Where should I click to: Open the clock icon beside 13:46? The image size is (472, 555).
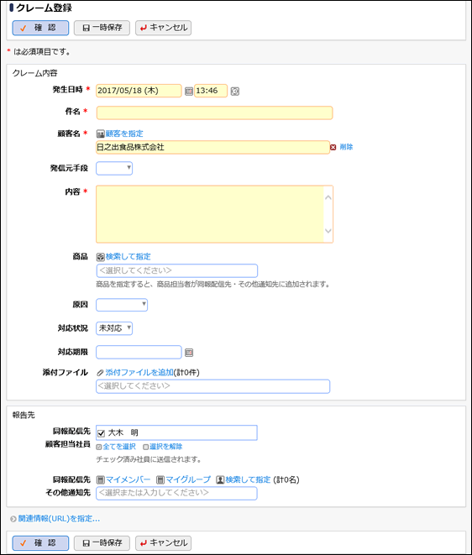(x=235, y=92)
